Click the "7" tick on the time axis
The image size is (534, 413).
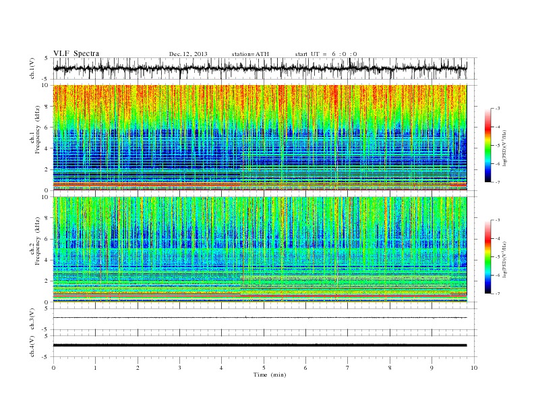coord(348,368)
